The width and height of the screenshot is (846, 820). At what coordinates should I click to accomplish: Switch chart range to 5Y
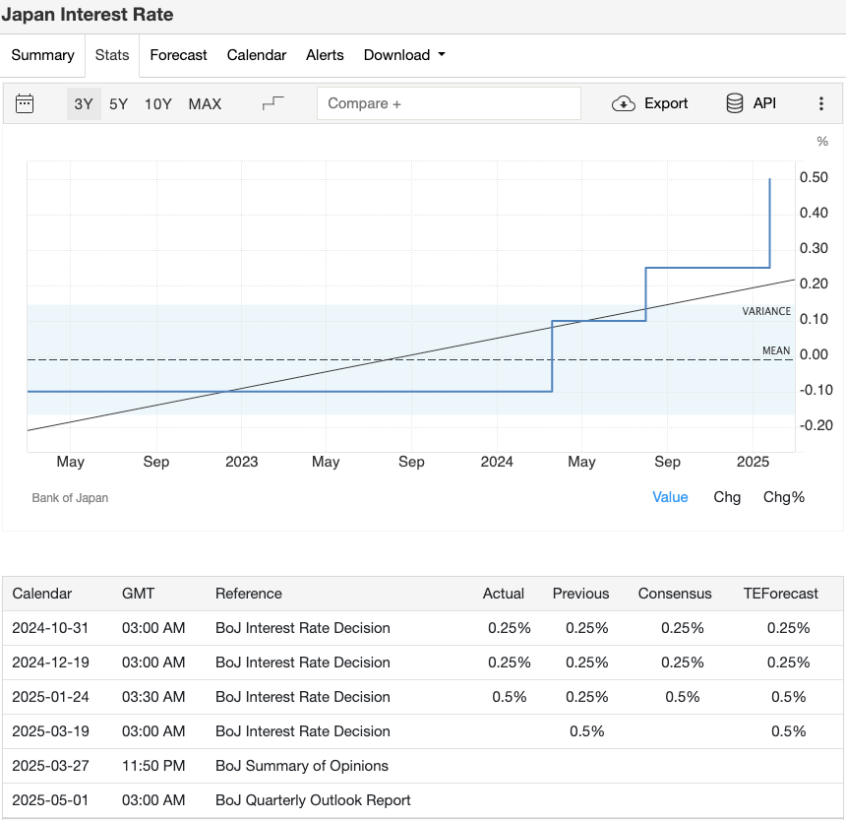(118, 103)
